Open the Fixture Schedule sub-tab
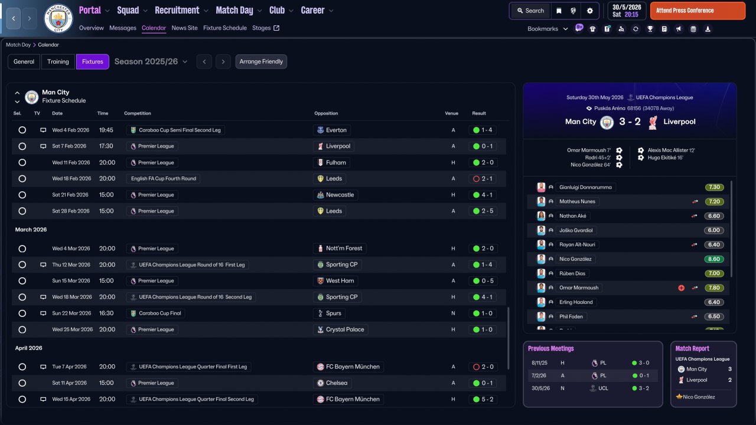The image size is (756, 425). pos(225,28)
